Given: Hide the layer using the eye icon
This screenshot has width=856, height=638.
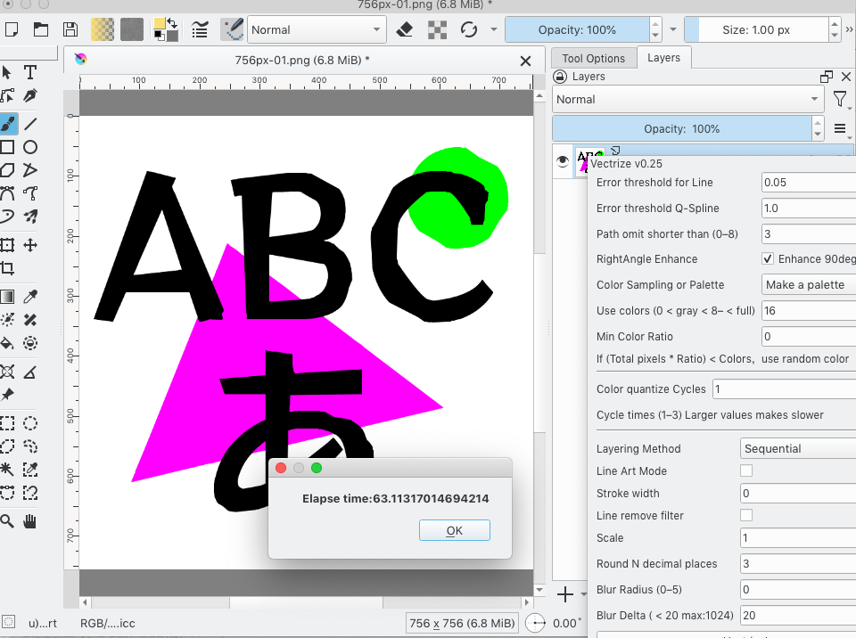Looking at the screenshot, I should coord(563,161).
